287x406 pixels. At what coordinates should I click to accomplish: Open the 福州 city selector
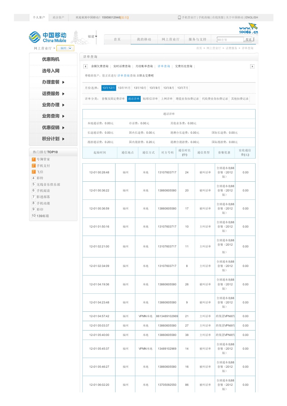click(x=65, y=48)
